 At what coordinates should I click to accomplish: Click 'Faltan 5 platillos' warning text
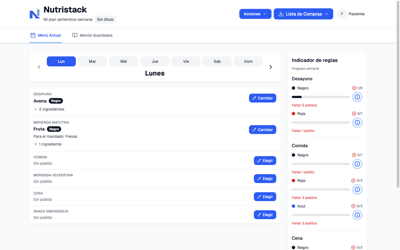tap(304, 105)
